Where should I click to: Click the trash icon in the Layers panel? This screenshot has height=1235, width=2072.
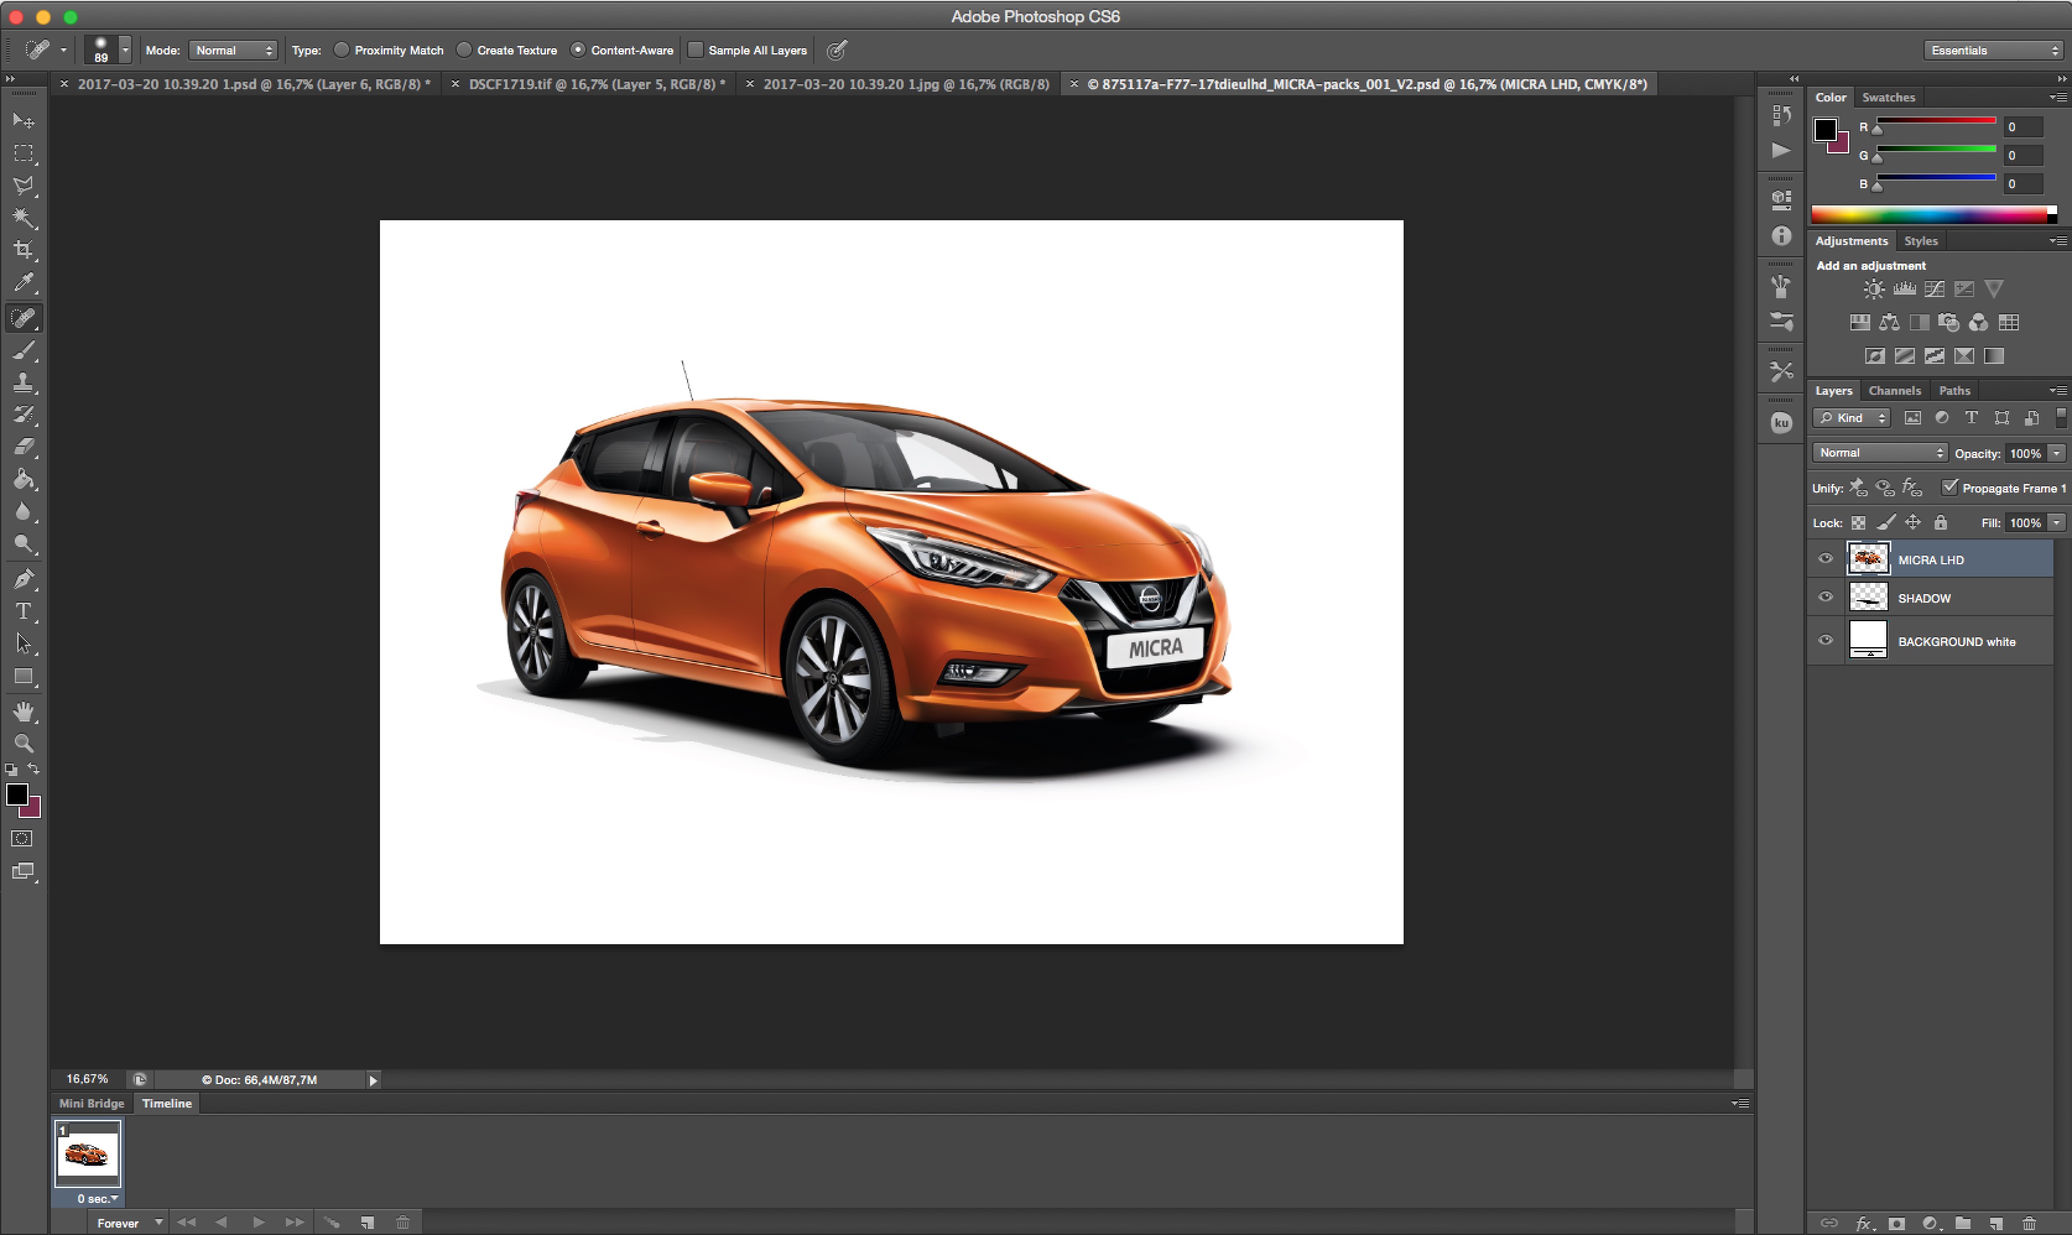(x=2029, y=1223)
